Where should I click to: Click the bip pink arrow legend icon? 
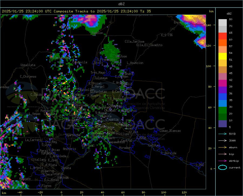(222, 154)
